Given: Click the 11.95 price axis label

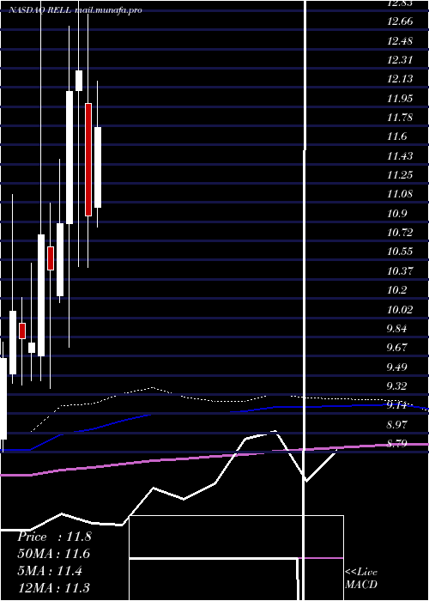Looking at the screenshot, I should (x=400, y=98).
